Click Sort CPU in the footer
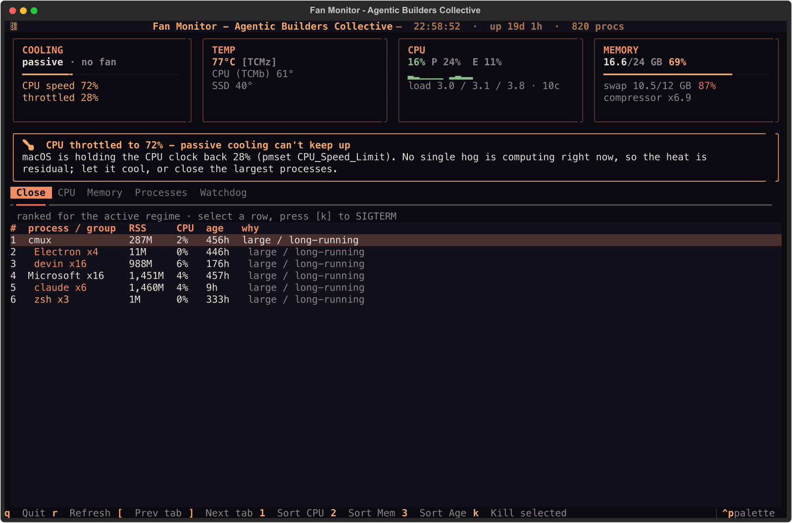 [x=292, y=513]
